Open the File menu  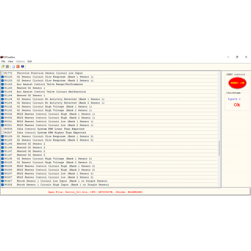pyautogui.click(x=3, y=61)
